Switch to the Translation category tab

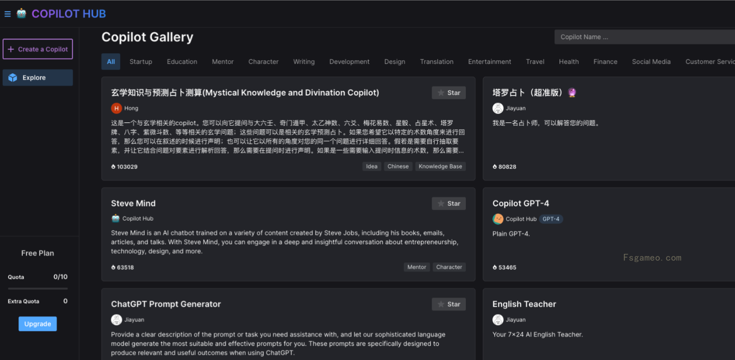tap(437, 62)
